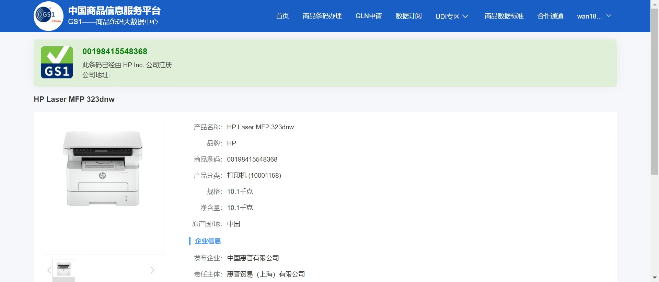This screenshot has height=282, width=659.
Task: Click the scrollbar up arrow
Action: coord(655,4)
